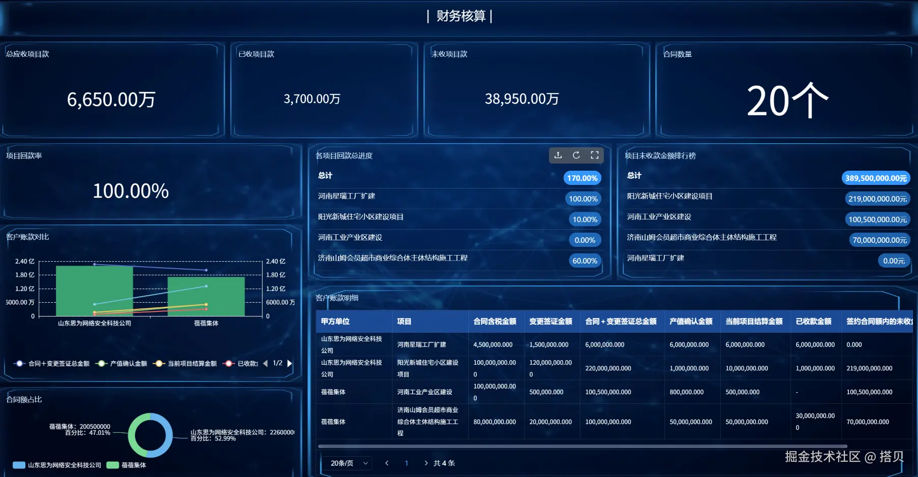Click the 389,500,000.00元 total amount pill
The height and width of the screenshot is (477, 918).
(876, 178)
